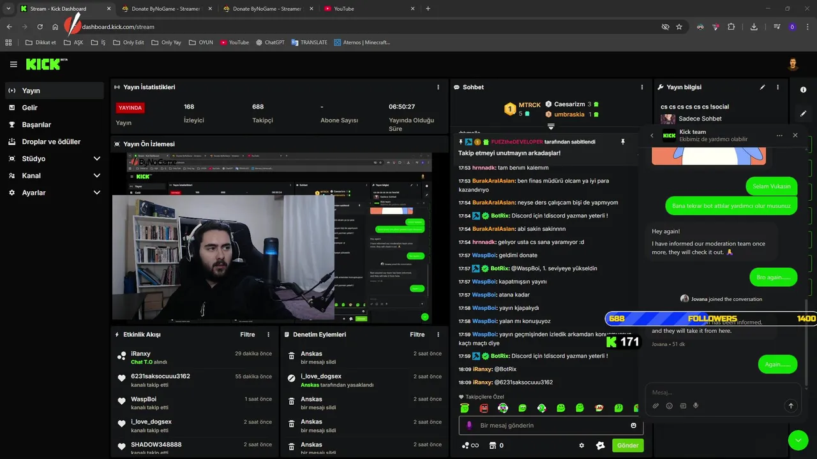The image size is (817, 459).
Task: Open Gelir in the sidebar
Action: click(54, 108)
